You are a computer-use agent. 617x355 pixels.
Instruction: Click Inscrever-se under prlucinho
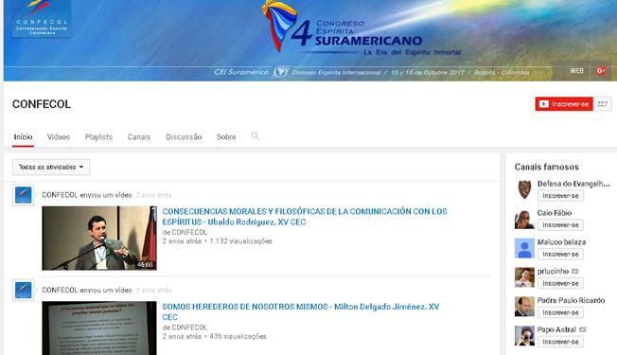point(560,283)
